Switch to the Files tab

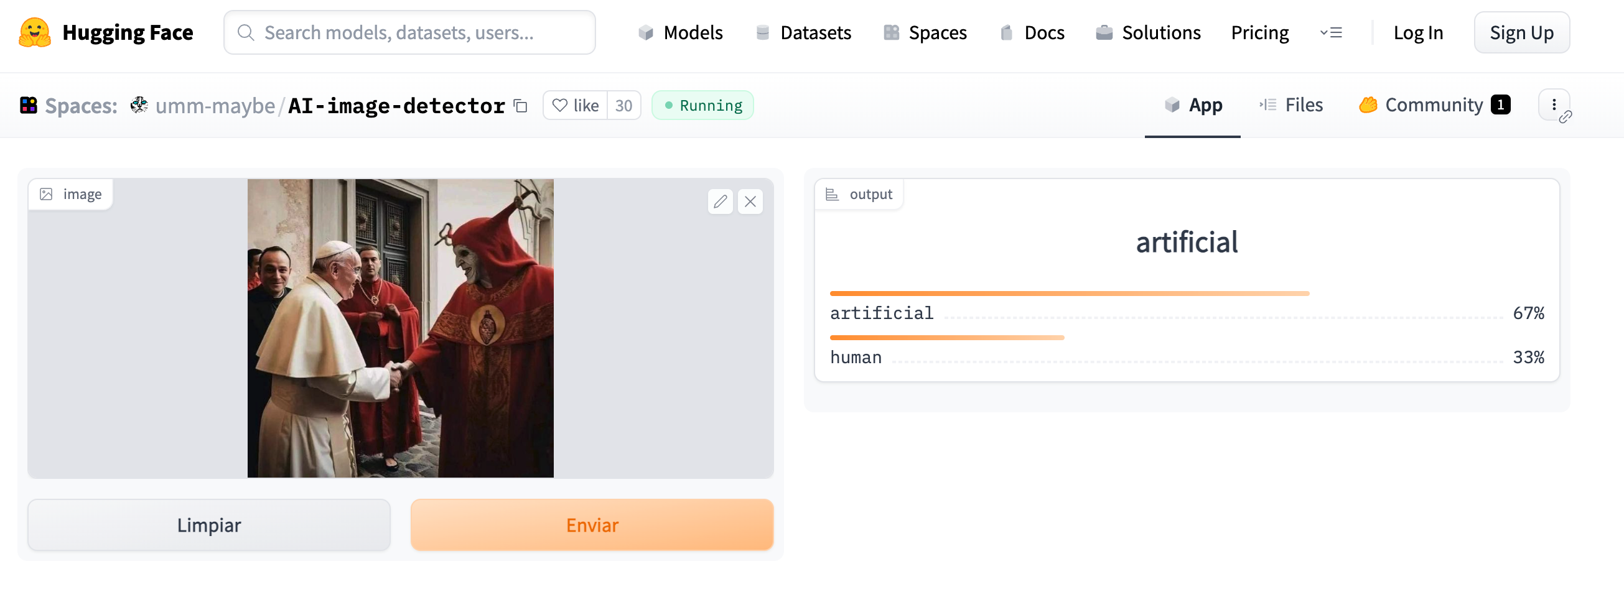click(x=1291, y=105)
